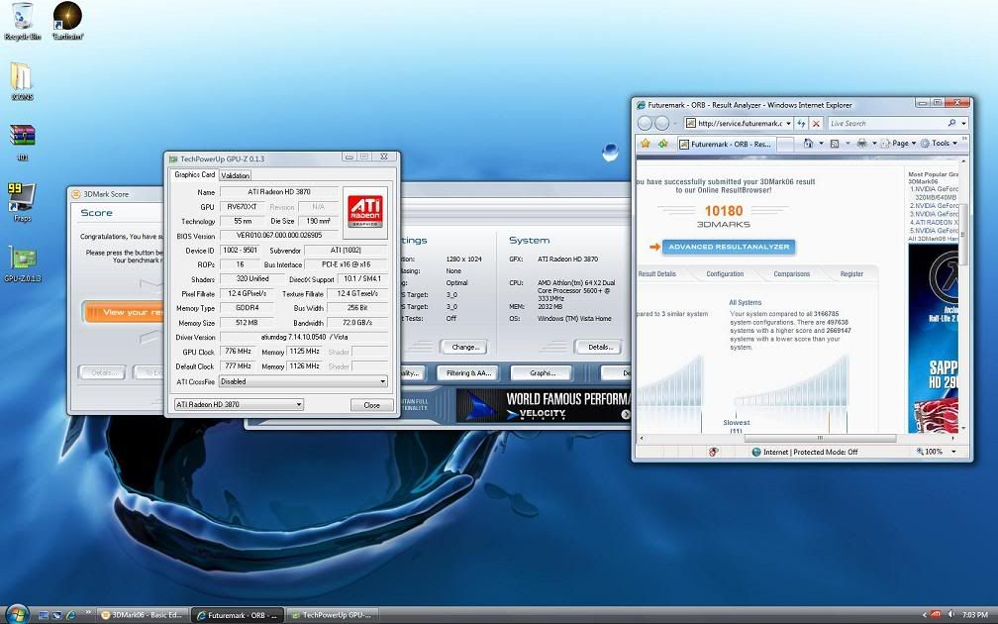Stop page loading with the red X
The image size is (998, 624).
click(816, 123)
